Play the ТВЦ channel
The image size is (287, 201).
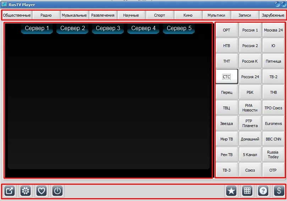pos(227,108)
